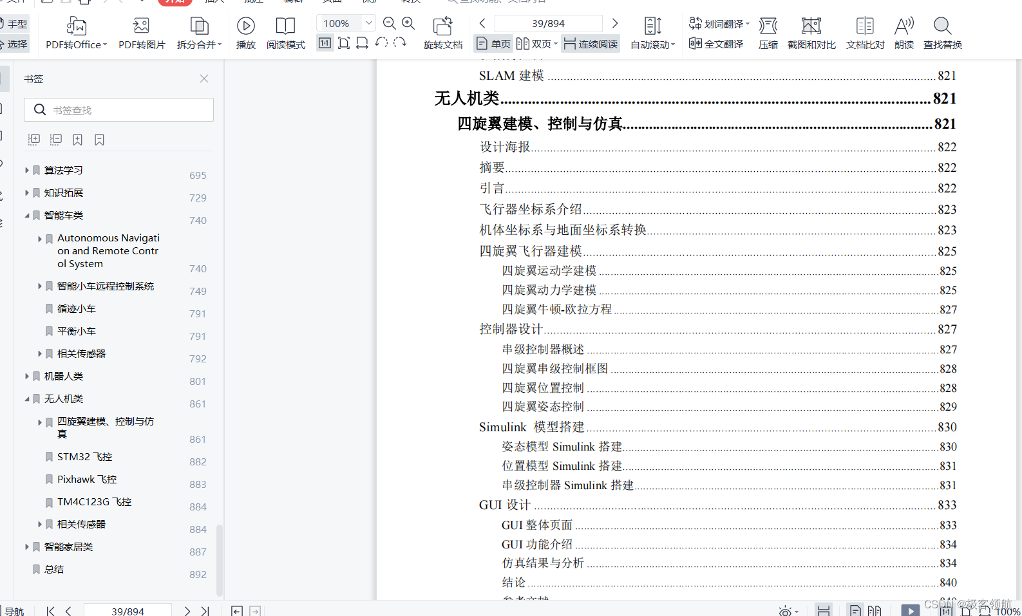Image resolution: width=1022 pixels, height=616 pixels.
Task: Open 查找替换 find and replace
Action: (943, 33)
